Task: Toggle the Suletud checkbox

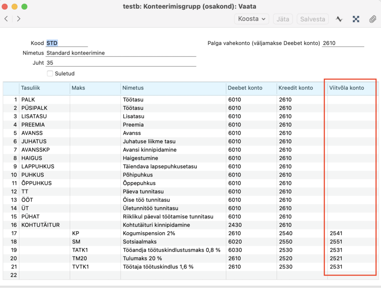Action: [50, 73]
